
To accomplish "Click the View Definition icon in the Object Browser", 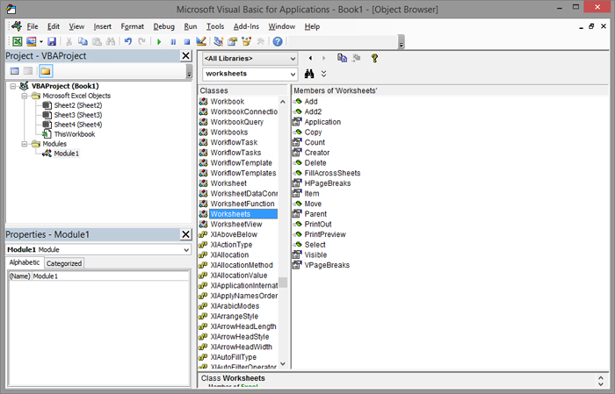I will click(356, 59).
